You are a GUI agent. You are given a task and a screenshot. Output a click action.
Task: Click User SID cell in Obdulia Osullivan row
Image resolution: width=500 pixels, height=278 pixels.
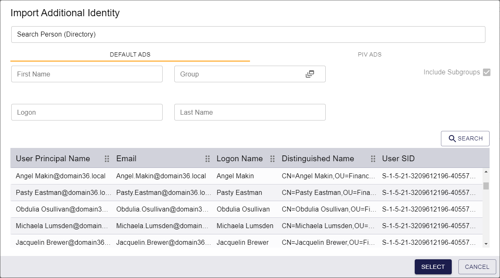coord(429,209)
